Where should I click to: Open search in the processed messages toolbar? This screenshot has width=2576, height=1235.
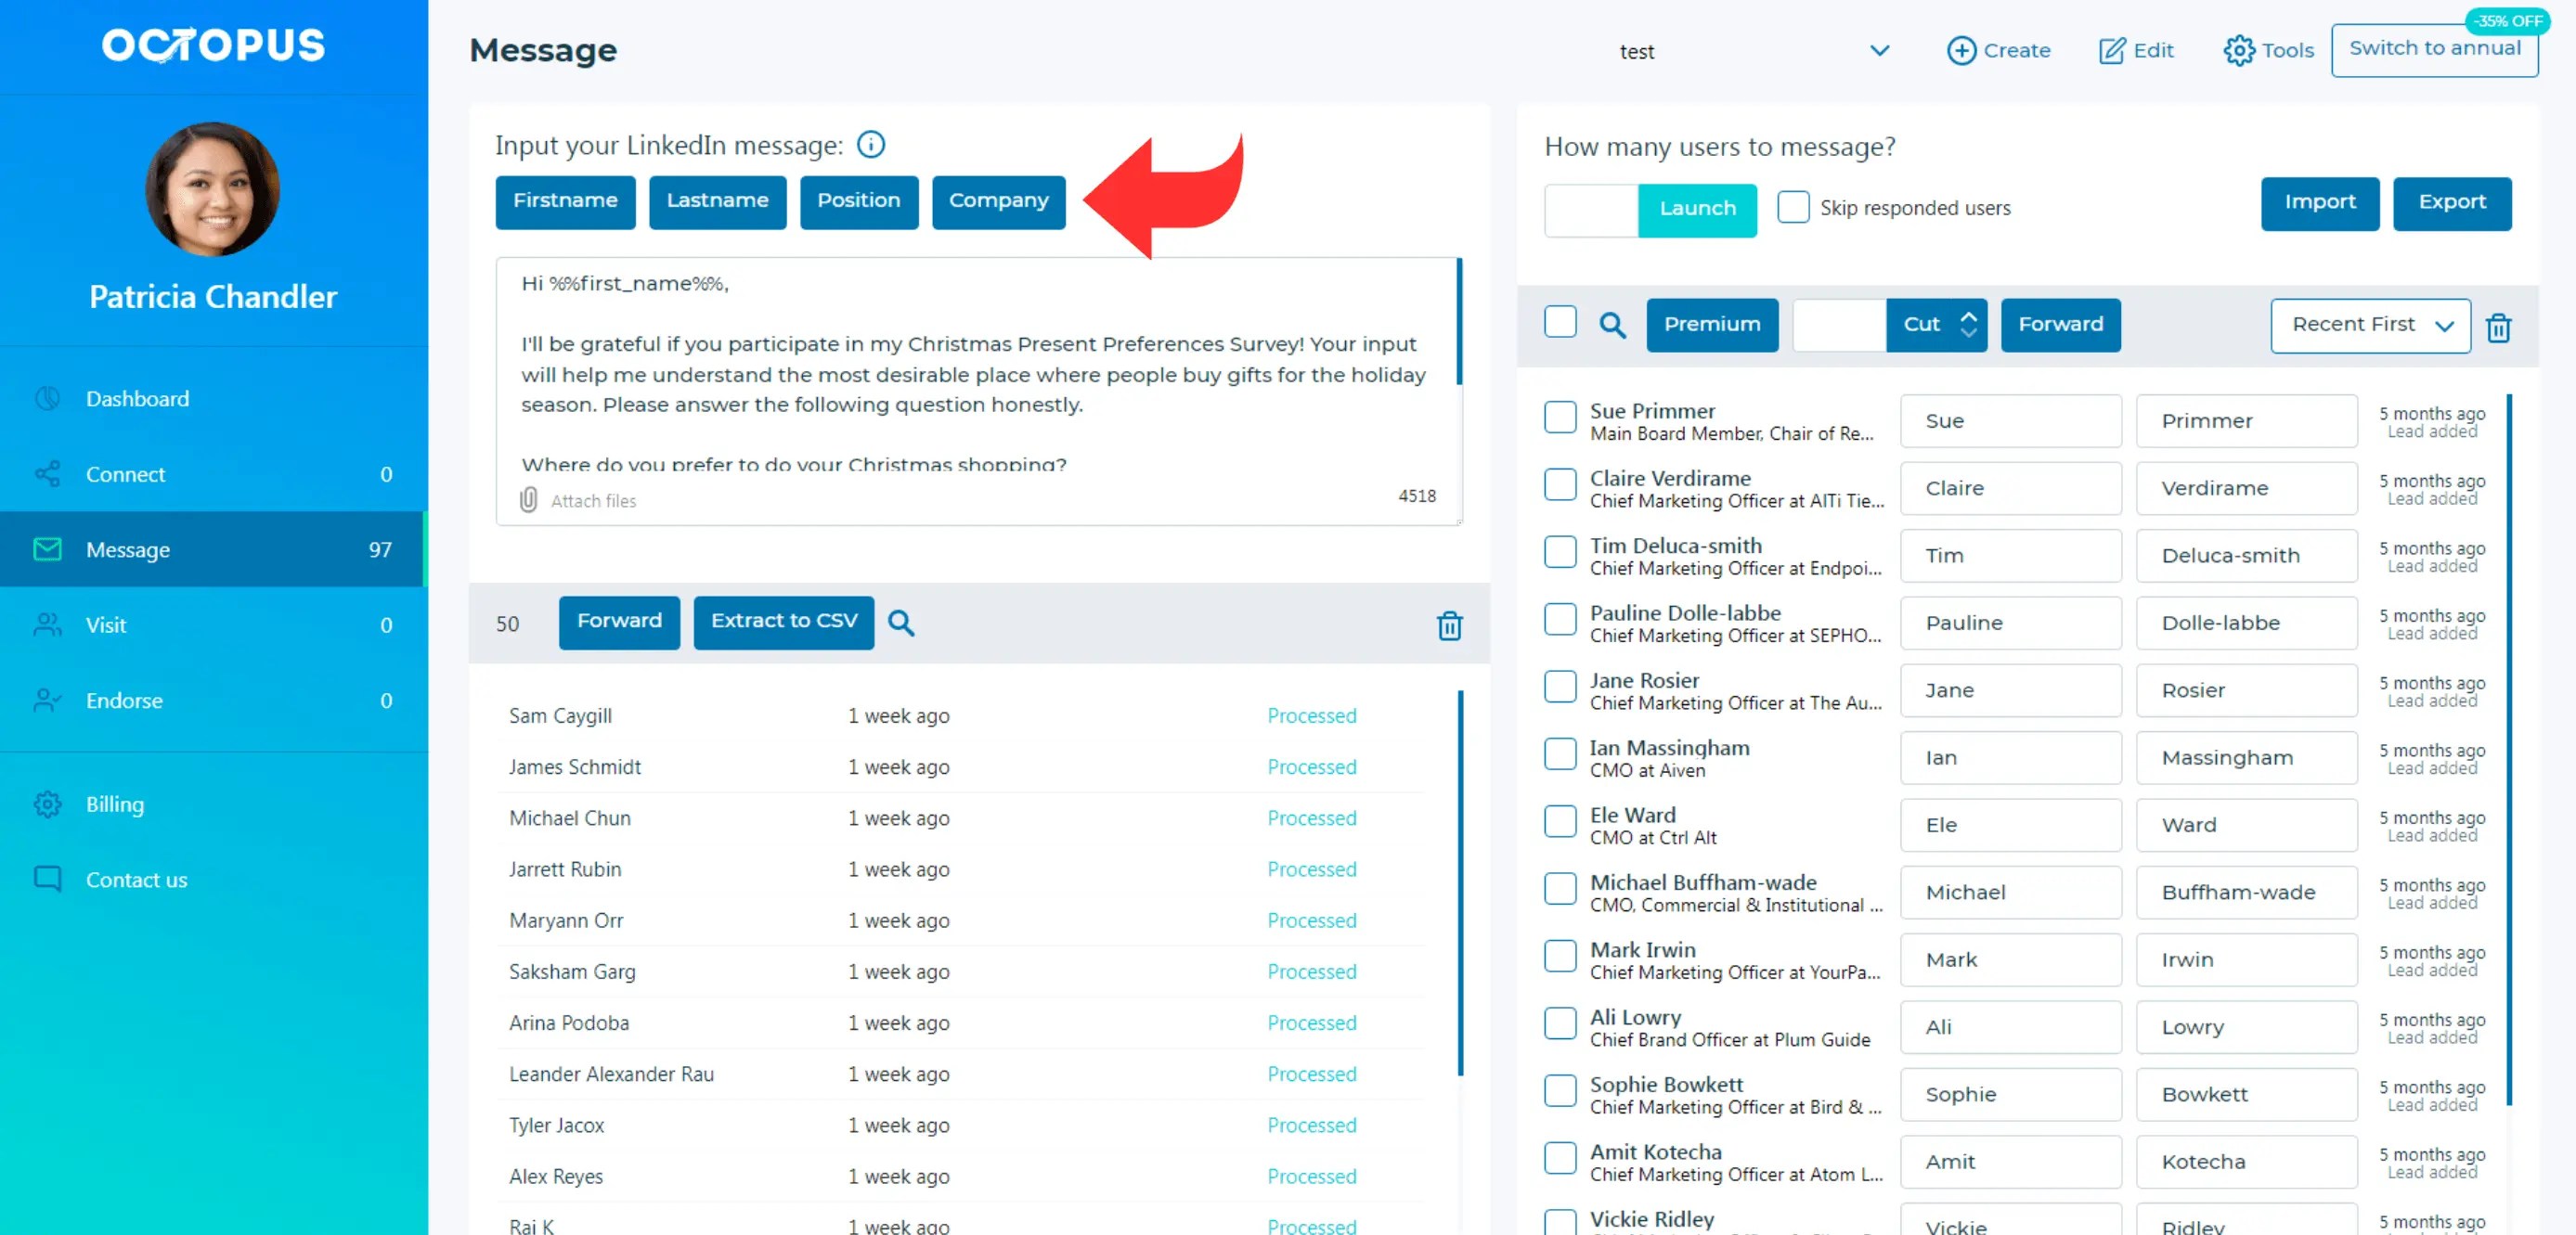click(901, 622)
